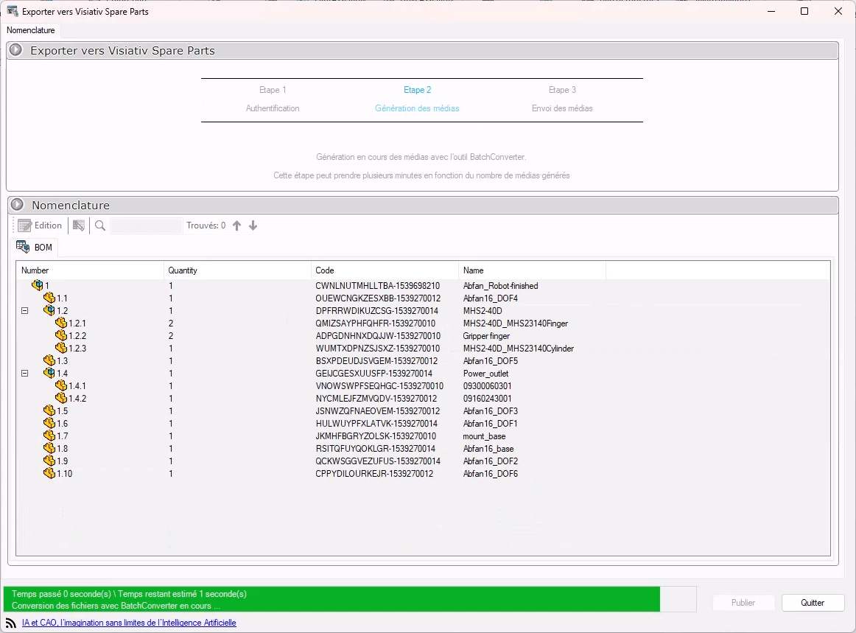The image size is (856, 633).
Task: Open the IA et CAO link
Action: [129, 623]
